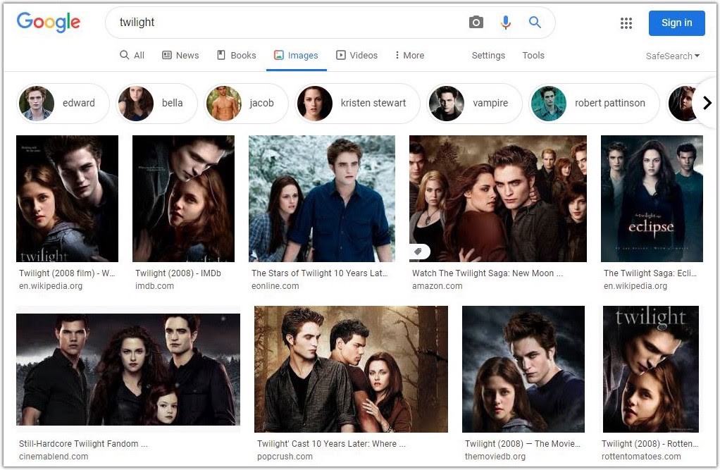Open the popcrush Cast 10 Years Later image
The width and height of the screenshot is (720, 470).
click(x=351, y=369)
